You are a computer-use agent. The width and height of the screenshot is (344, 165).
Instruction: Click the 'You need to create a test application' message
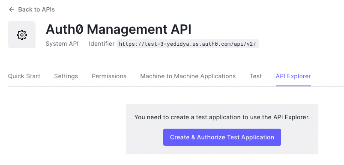[x=222, y=117]
